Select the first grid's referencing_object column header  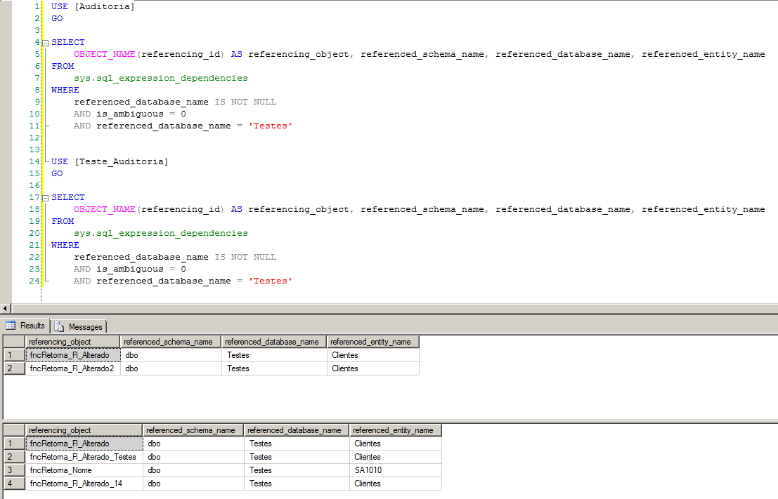[x=72, y=342]
